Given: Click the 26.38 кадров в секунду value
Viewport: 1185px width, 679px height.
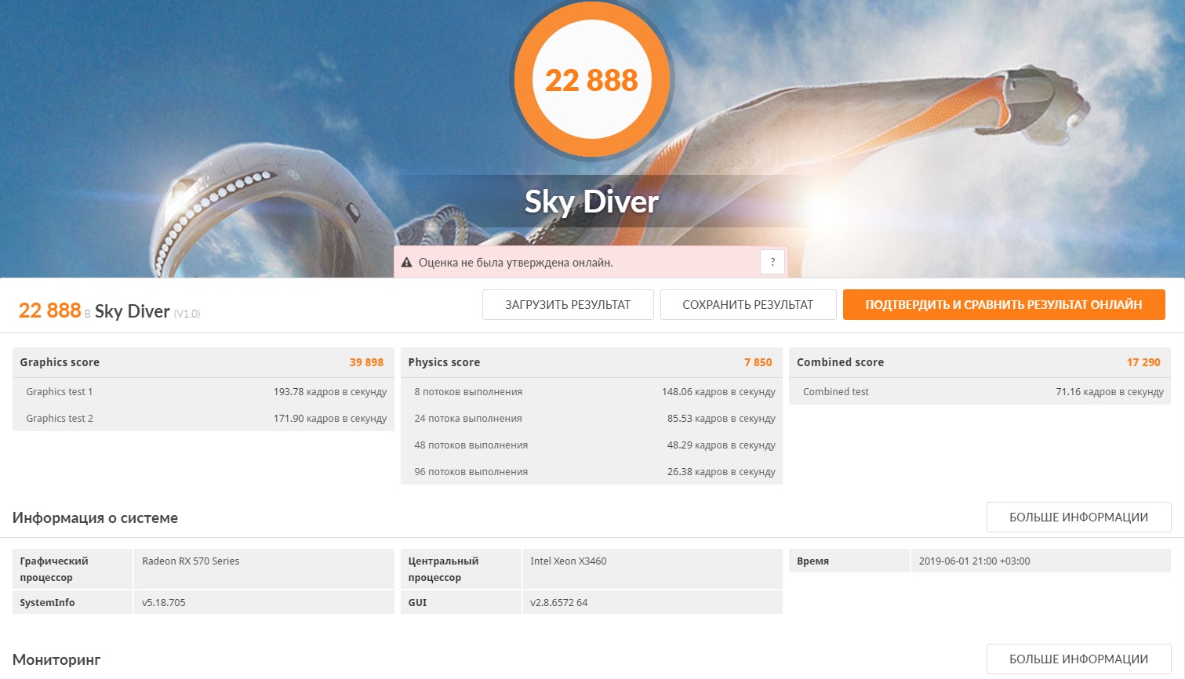Looking at the screenshot, I should click(x=722, y=472).
